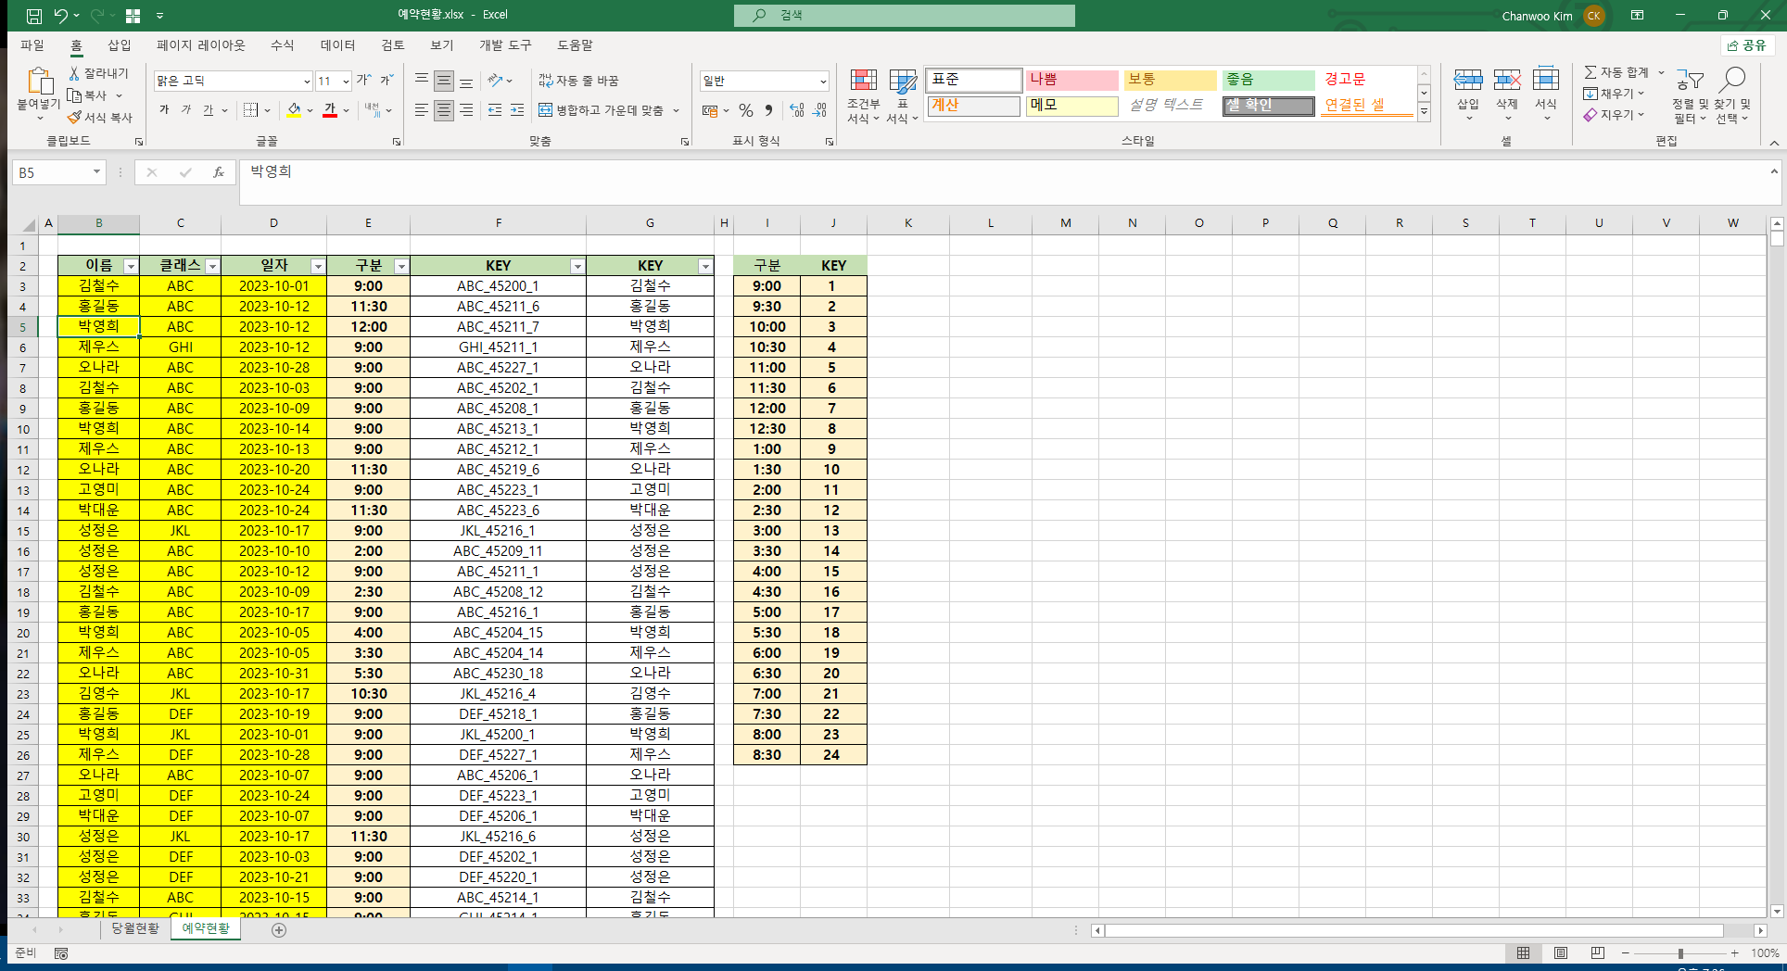
Task: Click the Decrease Decimal icon
Action: pos(819,110)
